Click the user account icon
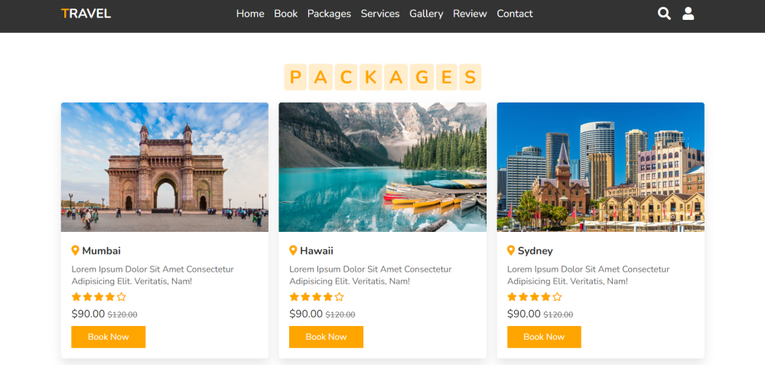765x365 pixels. click(x=688, y=13)
